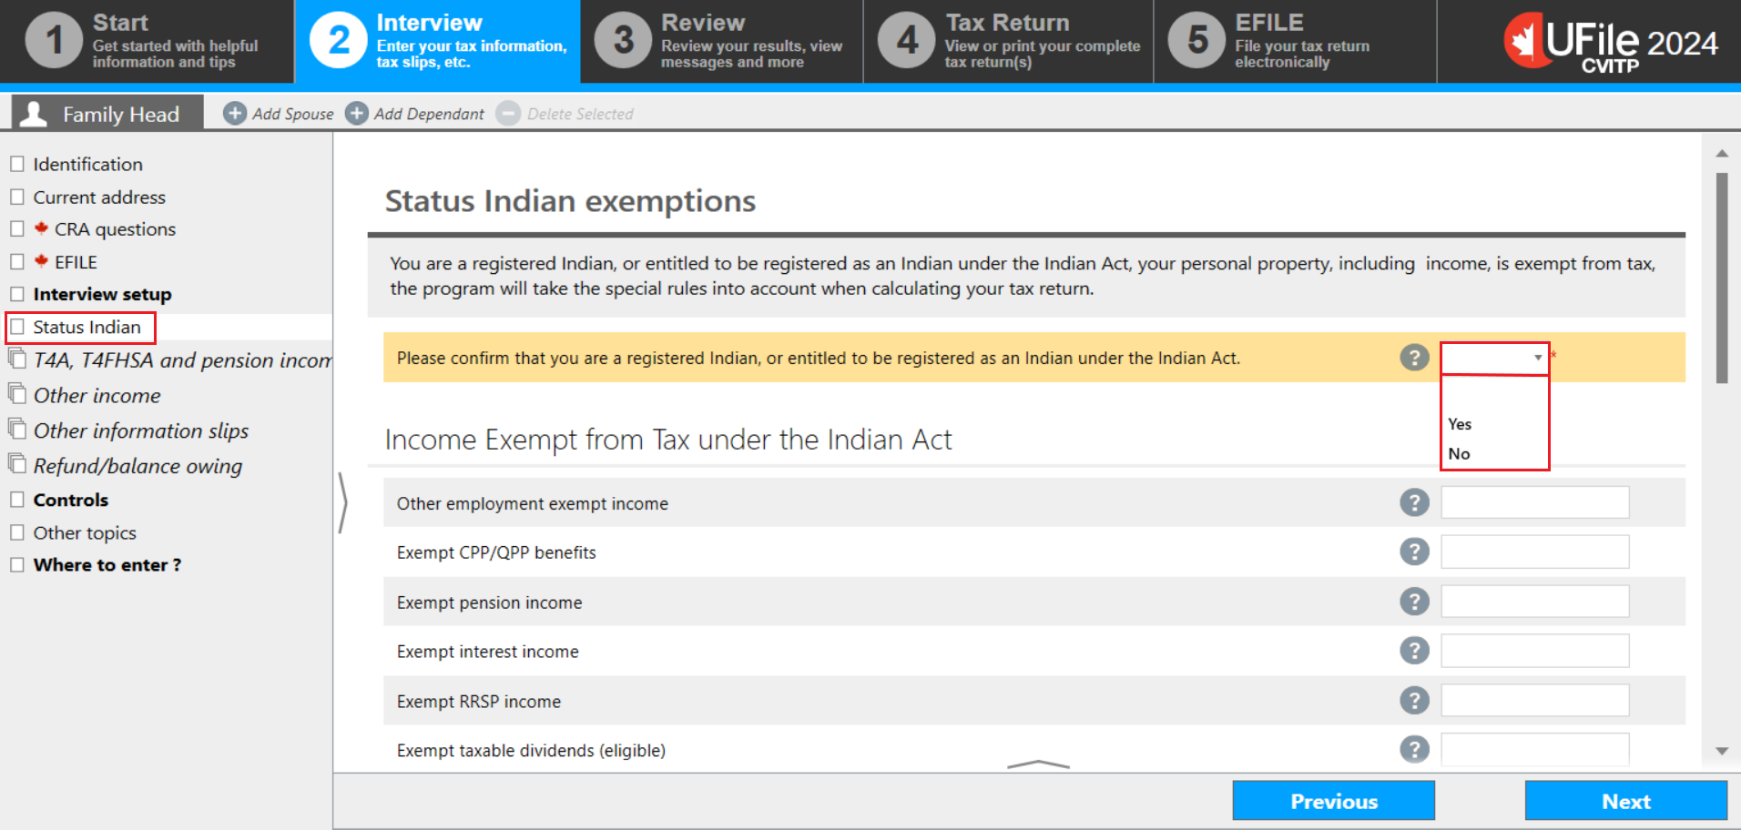The width and height of the screenshot is (1741, 830).
Task: Click the Next button
Action: (x=1625, y=801)
